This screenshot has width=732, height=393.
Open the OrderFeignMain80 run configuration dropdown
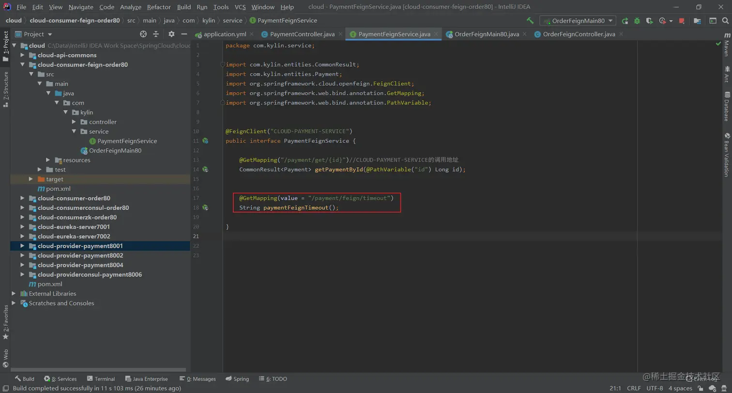[578, 21]
